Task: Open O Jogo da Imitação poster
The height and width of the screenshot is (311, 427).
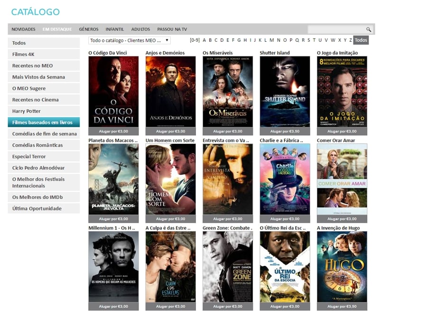Action: [342, 92]
